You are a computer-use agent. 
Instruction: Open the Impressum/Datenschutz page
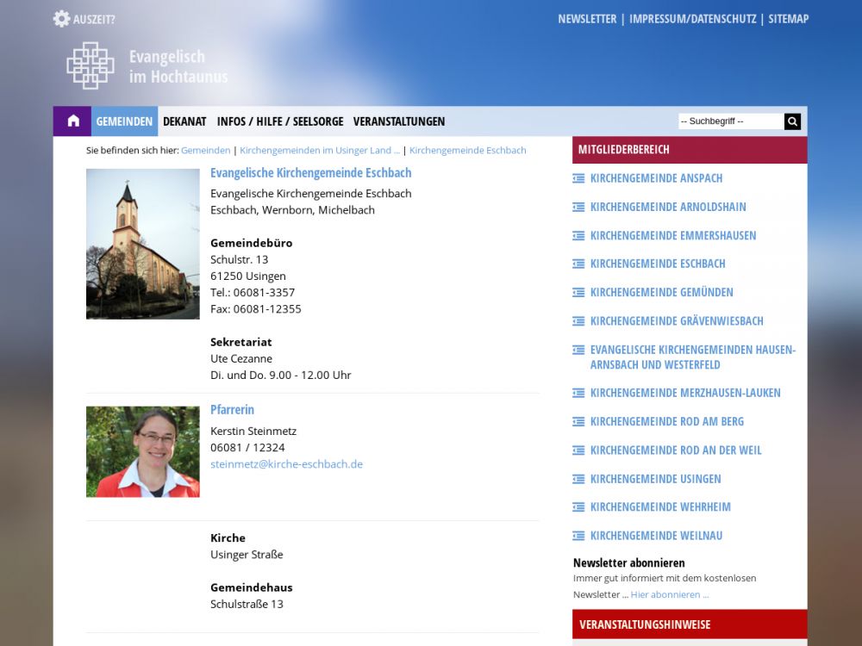(x=692, y=19)
